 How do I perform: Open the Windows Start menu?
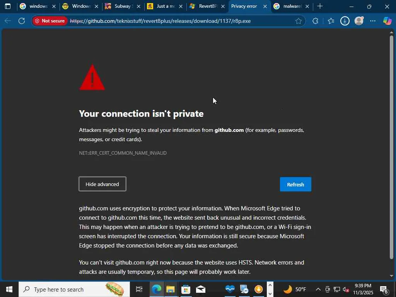pyautogui.click(x=9, y=289)
